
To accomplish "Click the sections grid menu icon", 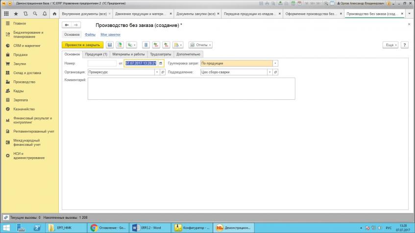I will tap(7, 14).
